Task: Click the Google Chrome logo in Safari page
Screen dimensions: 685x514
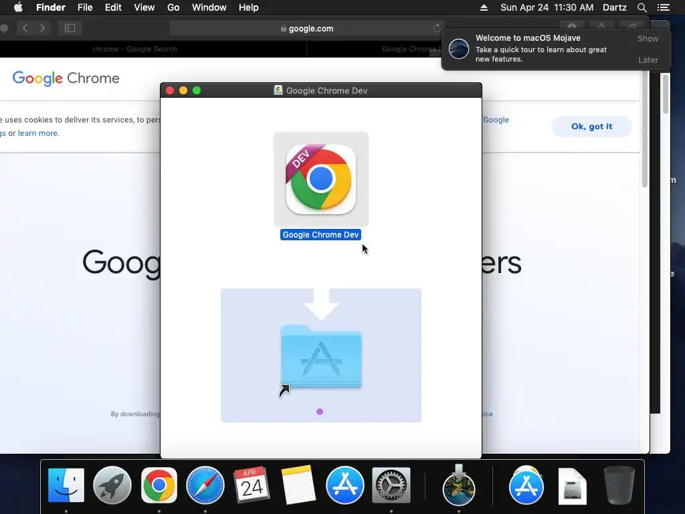Action: (66, 78)
